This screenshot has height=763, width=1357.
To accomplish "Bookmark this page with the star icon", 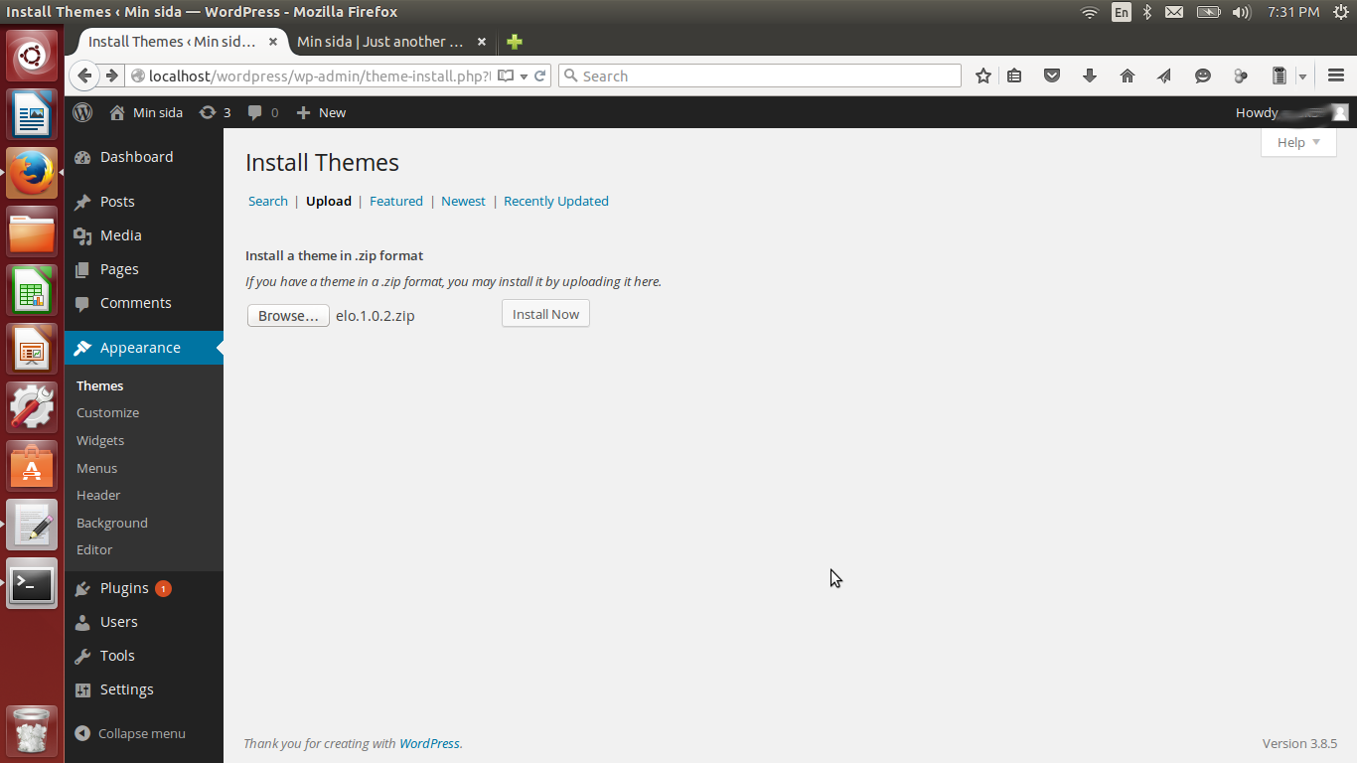I will [983, 76].
